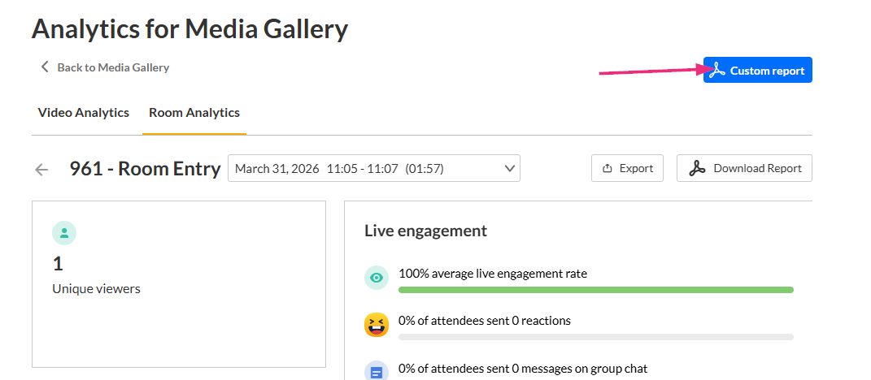Click the unique viewers person icon
Image resolution: width=871 pixels, height=380 pixels.
click(64, 233)
